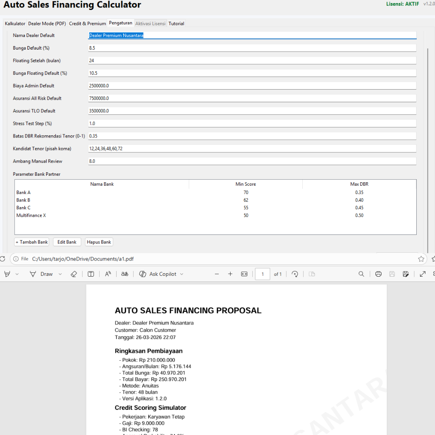Click the Read aloud icon
The image size is (435, 435).
point(108,274)
